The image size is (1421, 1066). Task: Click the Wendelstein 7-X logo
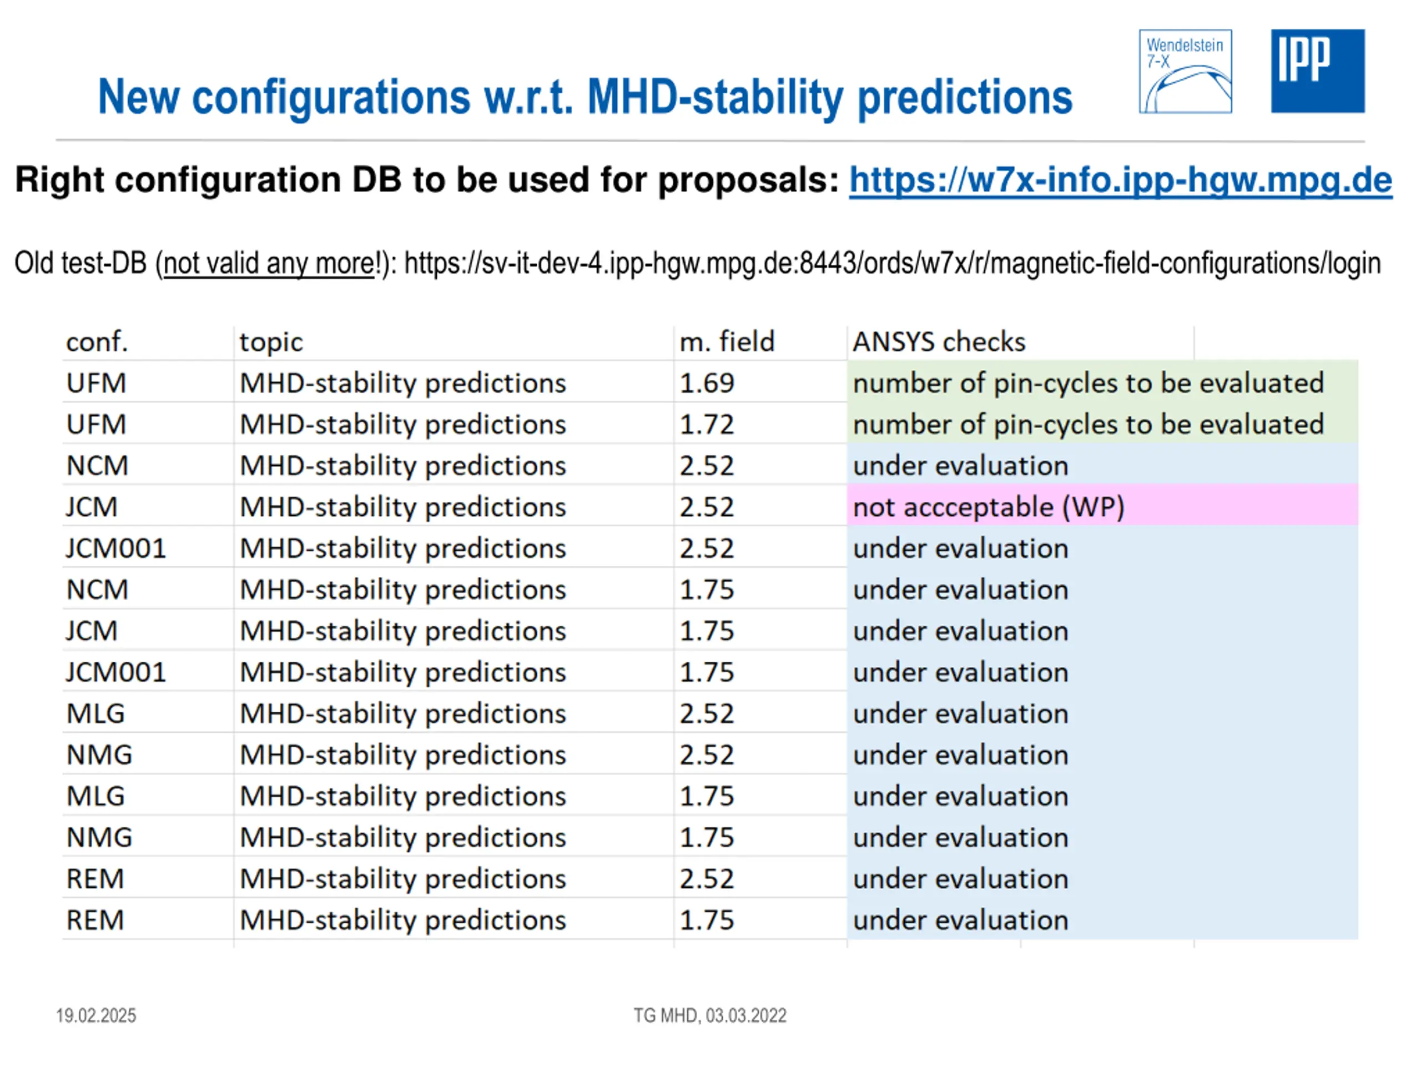click(x=1185, y=71)
